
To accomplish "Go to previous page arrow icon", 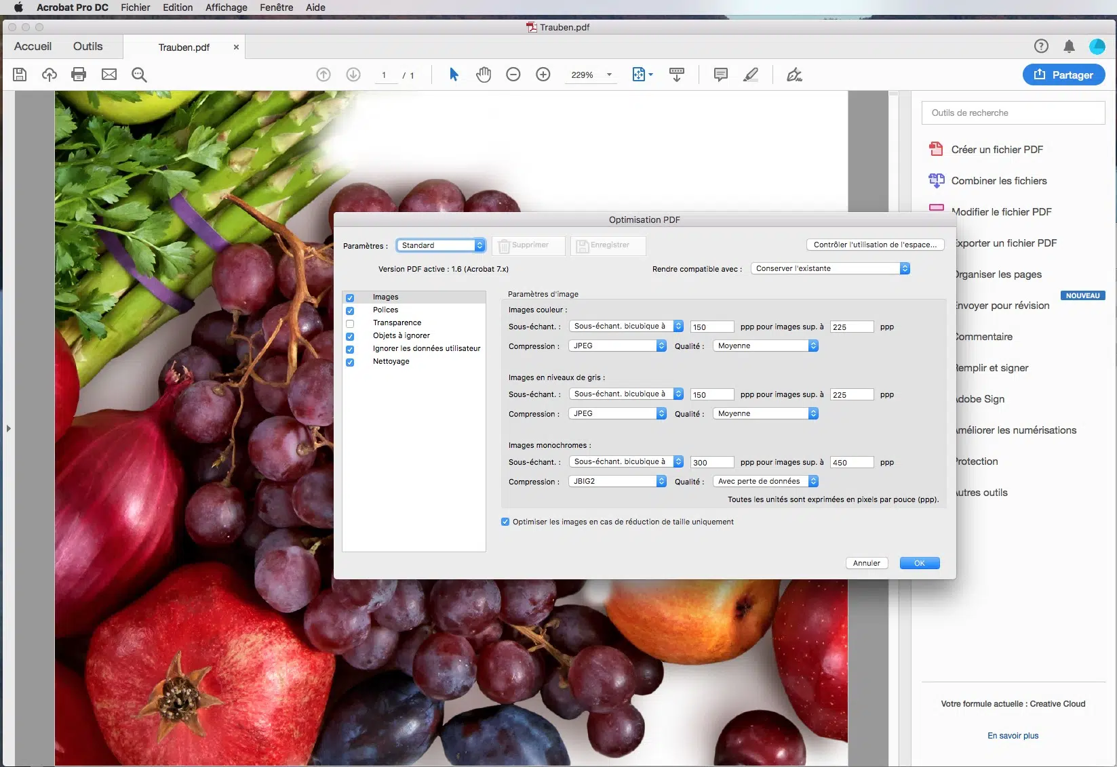I will click(324, 75).
